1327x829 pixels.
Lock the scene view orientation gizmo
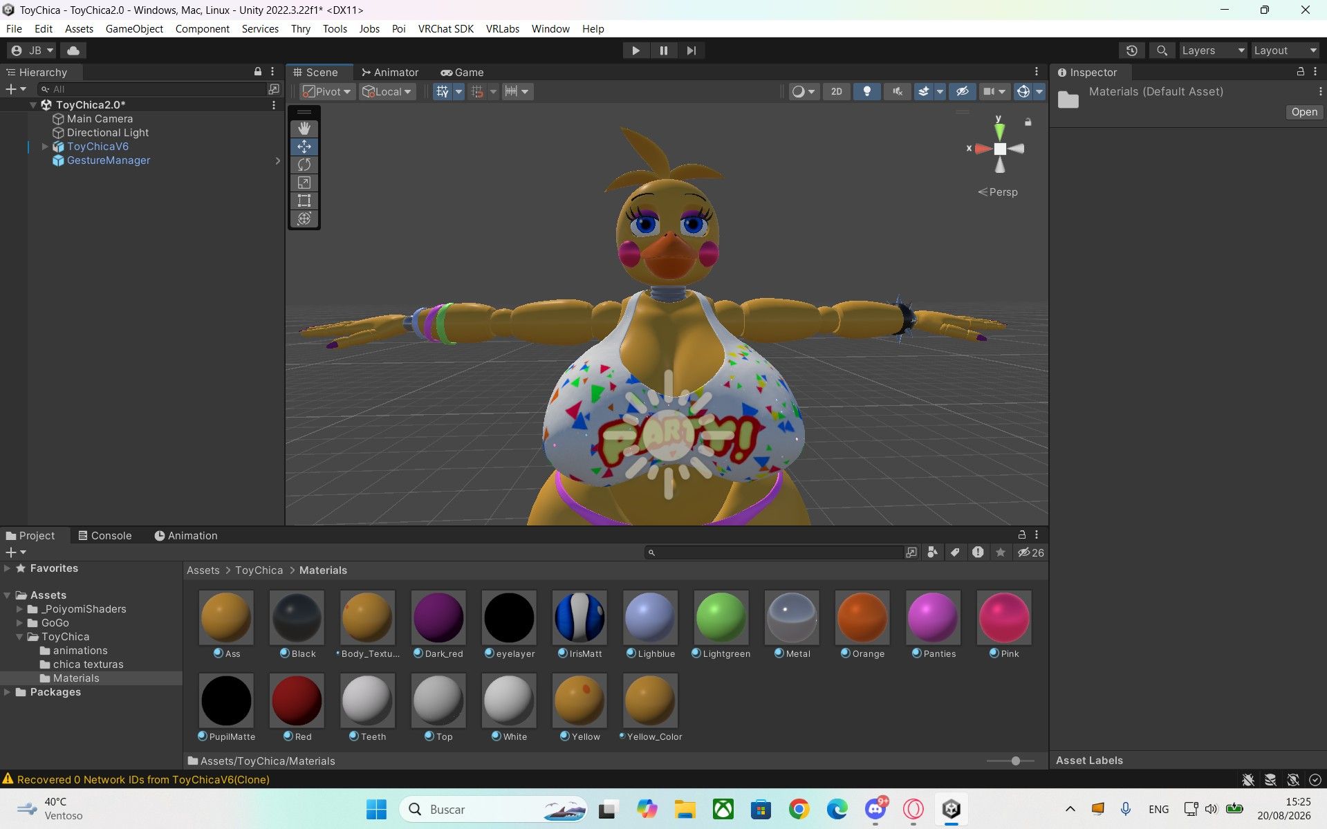point(1028,122)
